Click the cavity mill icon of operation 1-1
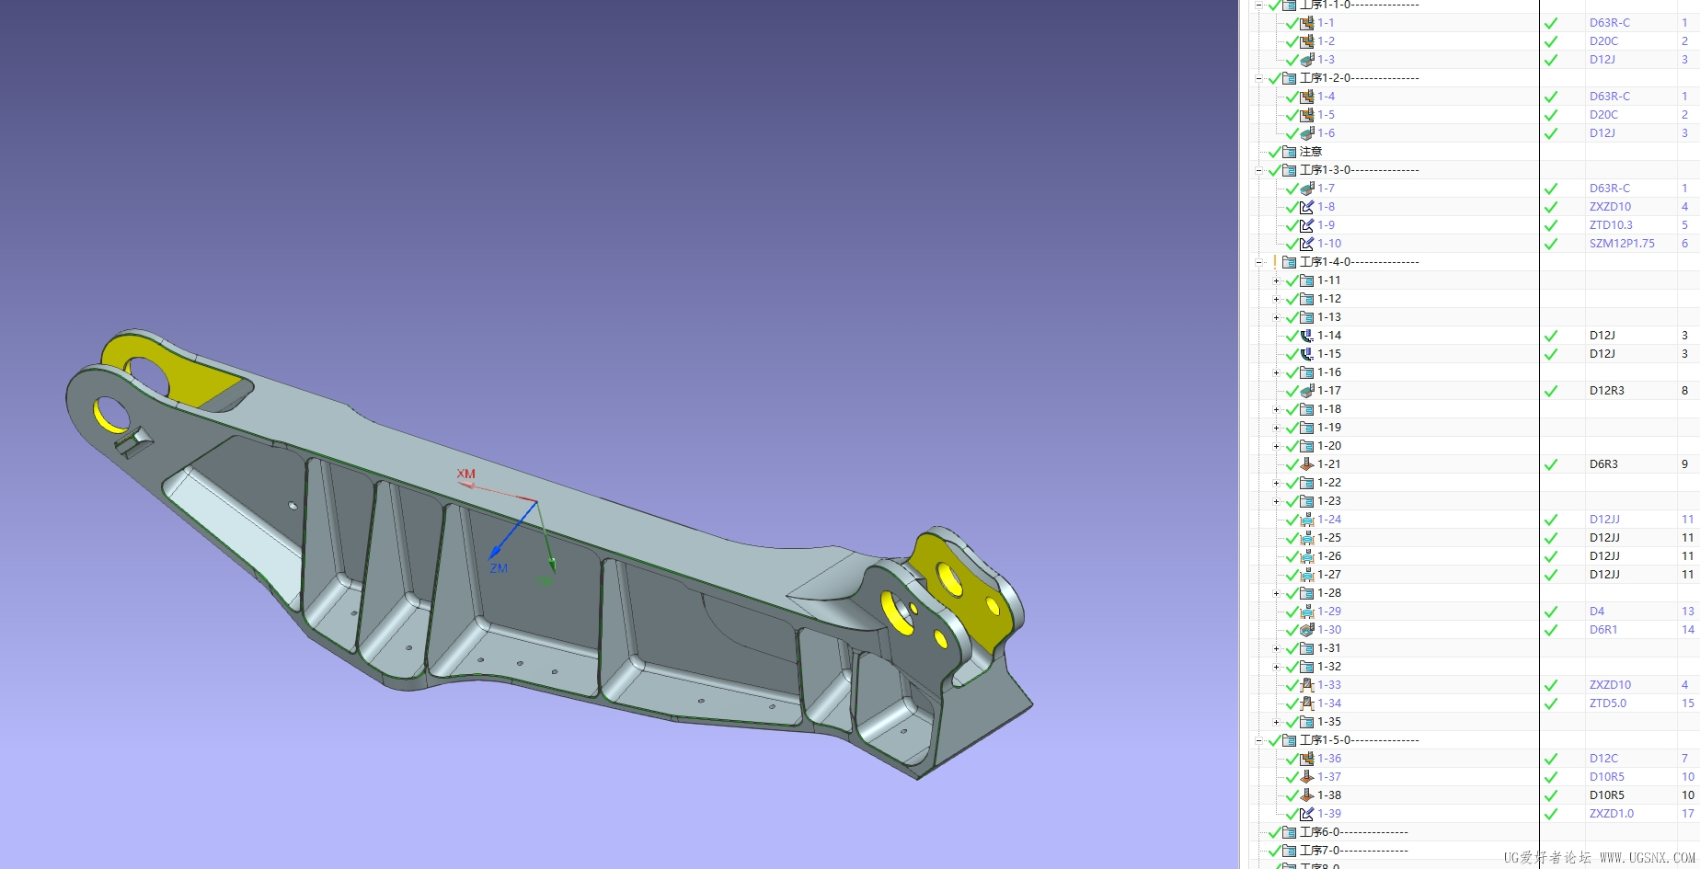This screenshot has width=1700, height=869. (x=1306, y=23)
